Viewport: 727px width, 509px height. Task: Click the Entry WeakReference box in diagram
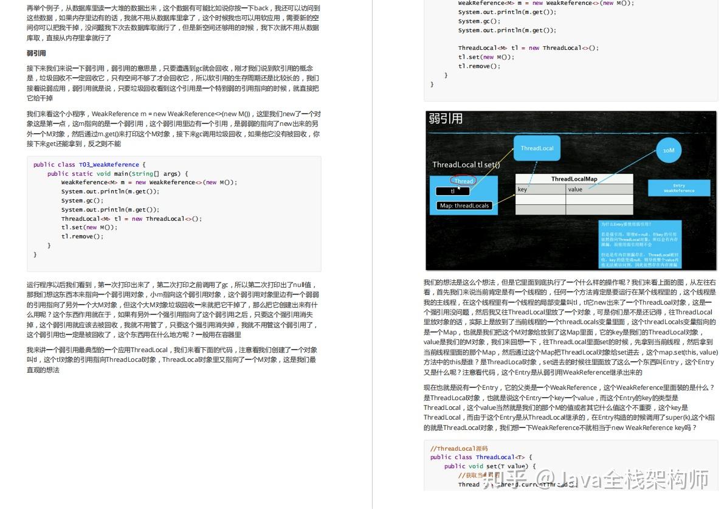click(679, 188)
